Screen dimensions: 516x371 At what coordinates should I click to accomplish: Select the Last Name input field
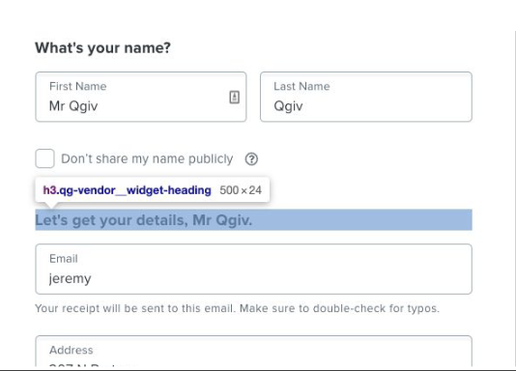click(366, 97)
